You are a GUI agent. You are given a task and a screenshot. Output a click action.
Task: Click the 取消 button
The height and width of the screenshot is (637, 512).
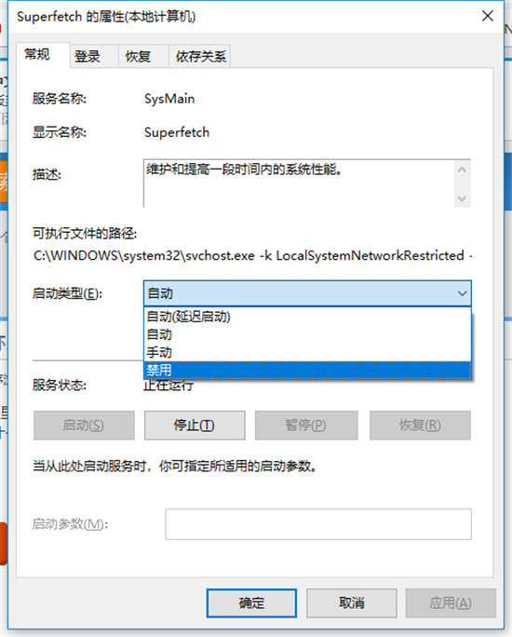351,603
